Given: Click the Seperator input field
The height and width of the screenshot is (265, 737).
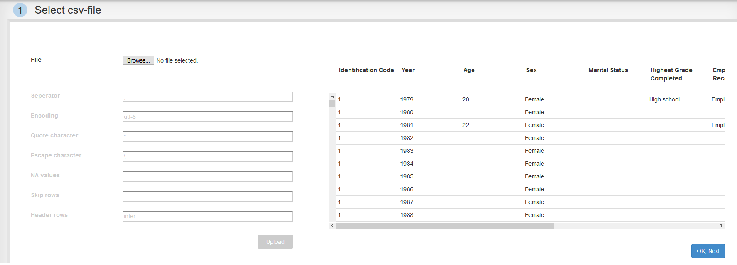Looking at the screenshot, I should [x=208, y=97].
